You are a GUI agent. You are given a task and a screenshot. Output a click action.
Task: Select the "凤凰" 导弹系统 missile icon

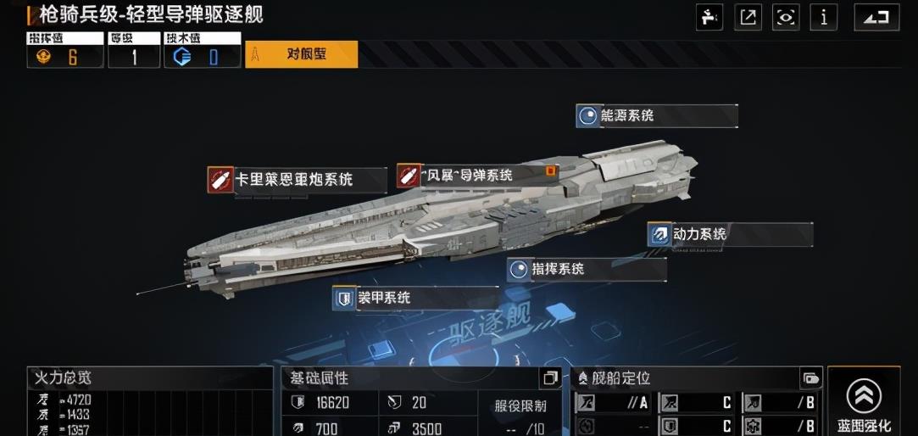[409, 176]
